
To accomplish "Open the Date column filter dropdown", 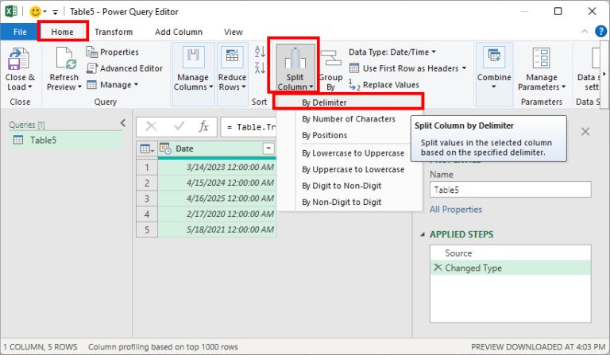I will click(x=268, y=149).
